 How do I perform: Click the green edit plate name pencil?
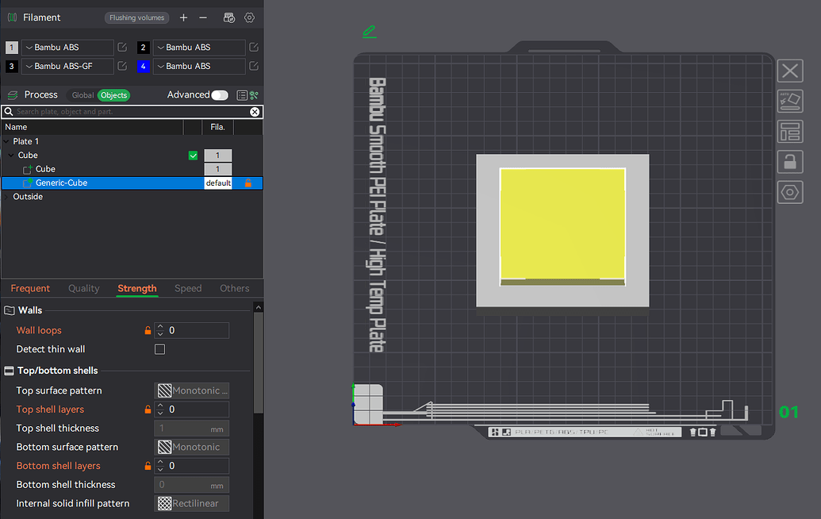coord(369,32)
